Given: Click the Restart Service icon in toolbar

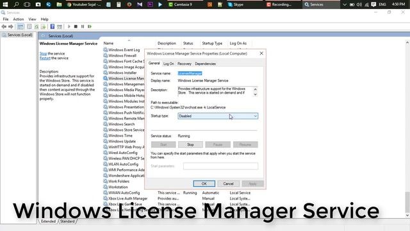Looking at the screenshot, I should click(x=90, y=26).
